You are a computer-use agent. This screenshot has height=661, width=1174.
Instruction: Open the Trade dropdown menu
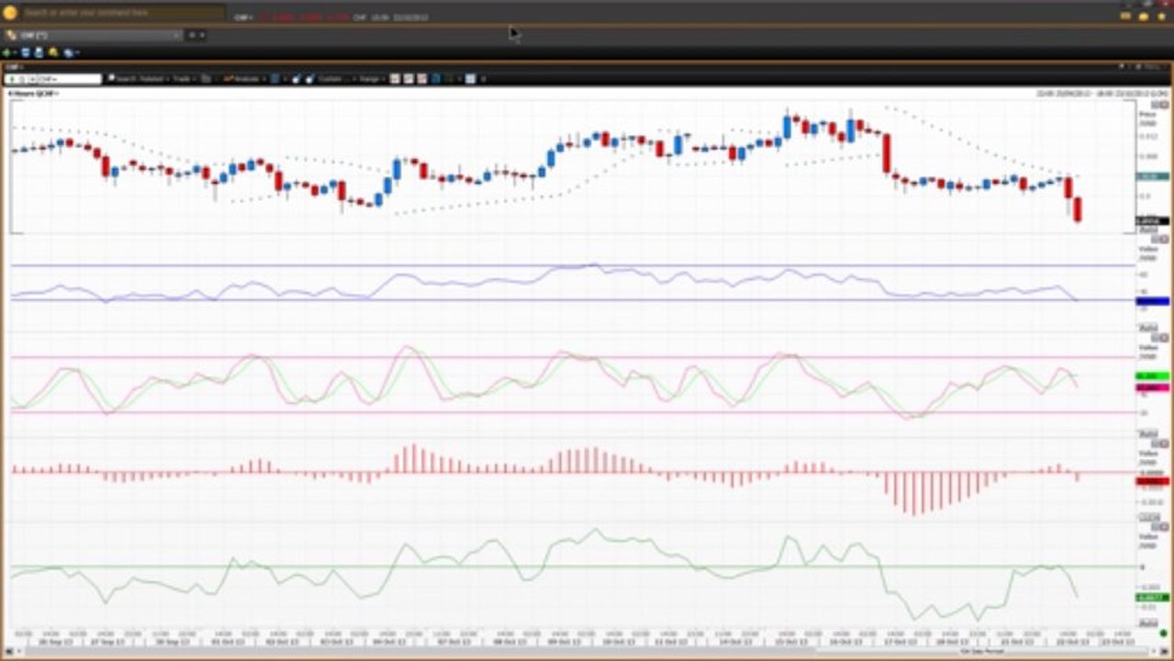pos(184,79)
